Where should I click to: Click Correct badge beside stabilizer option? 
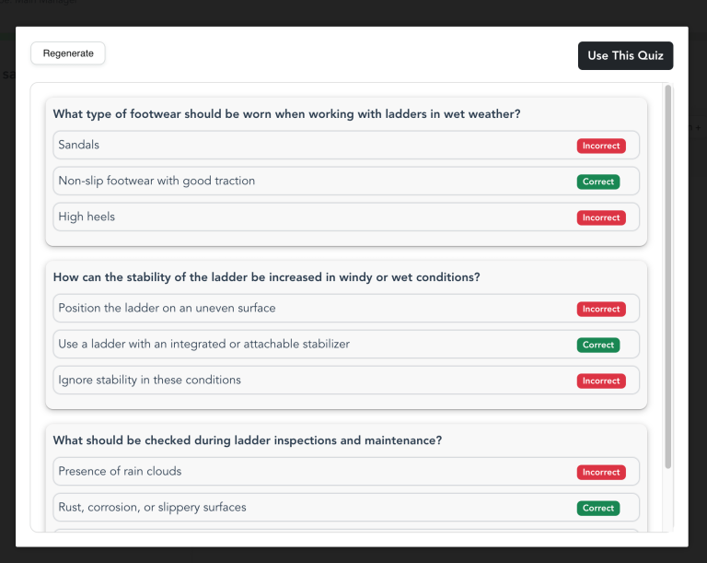pos(598,345)
